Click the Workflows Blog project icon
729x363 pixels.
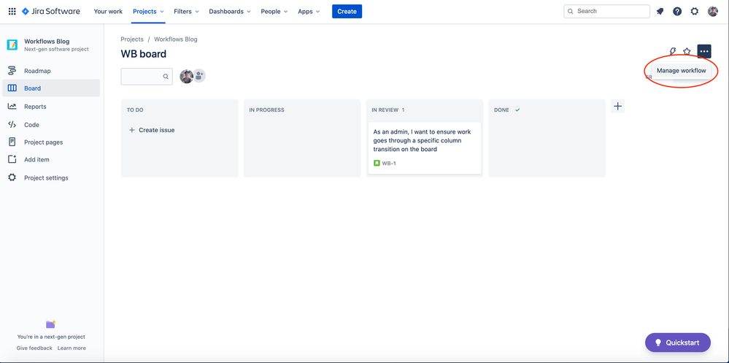click(x=12, y=45)
